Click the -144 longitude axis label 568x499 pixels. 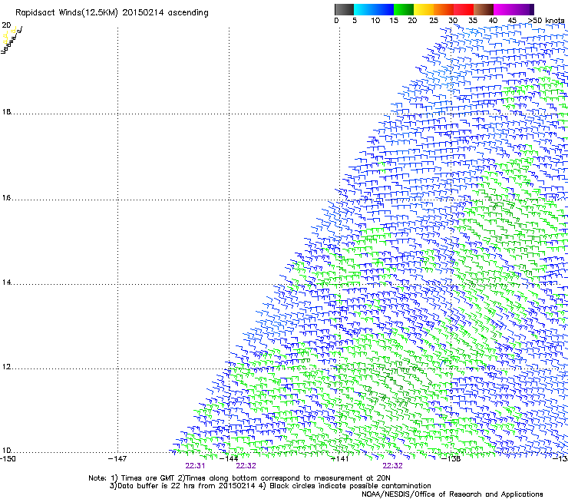229,459
